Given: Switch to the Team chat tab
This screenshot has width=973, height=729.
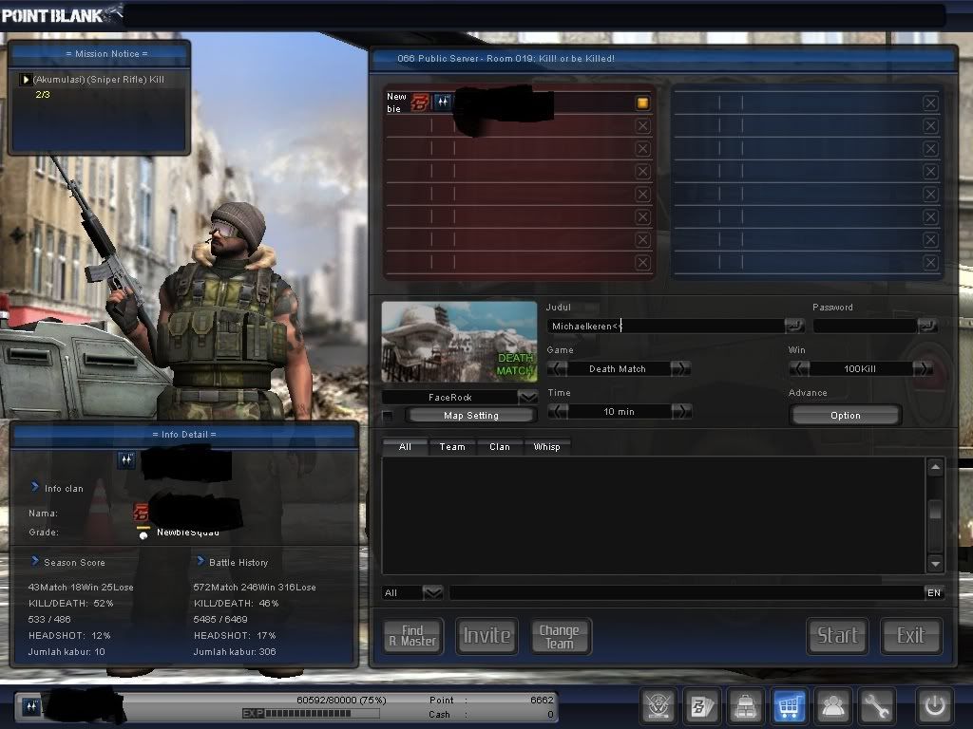Looking at the screenshot, I should point(452,446).
